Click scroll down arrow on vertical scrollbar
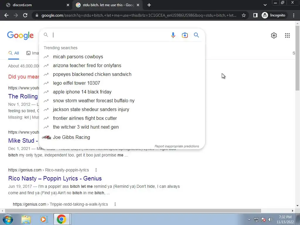The image size is (300, 225). pyautogui.click(x=297, y=206)
